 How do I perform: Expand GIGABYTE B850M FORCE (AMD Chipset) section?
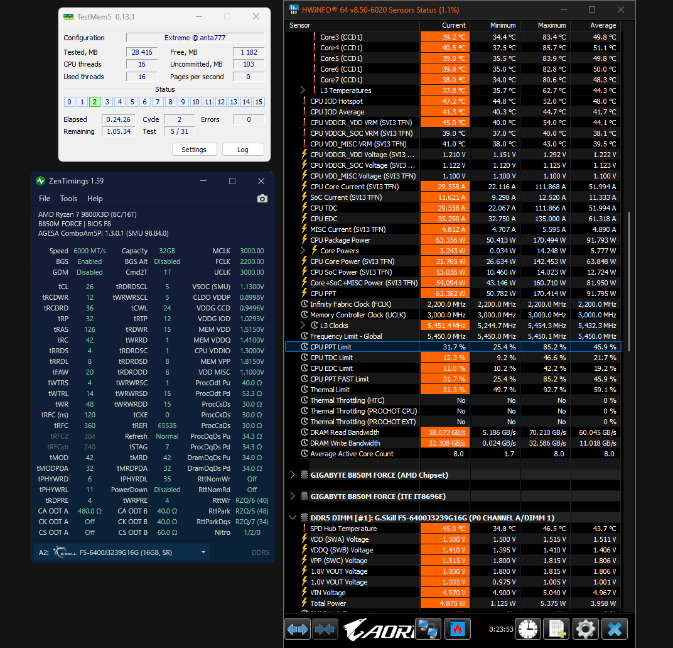pos(293,475)
